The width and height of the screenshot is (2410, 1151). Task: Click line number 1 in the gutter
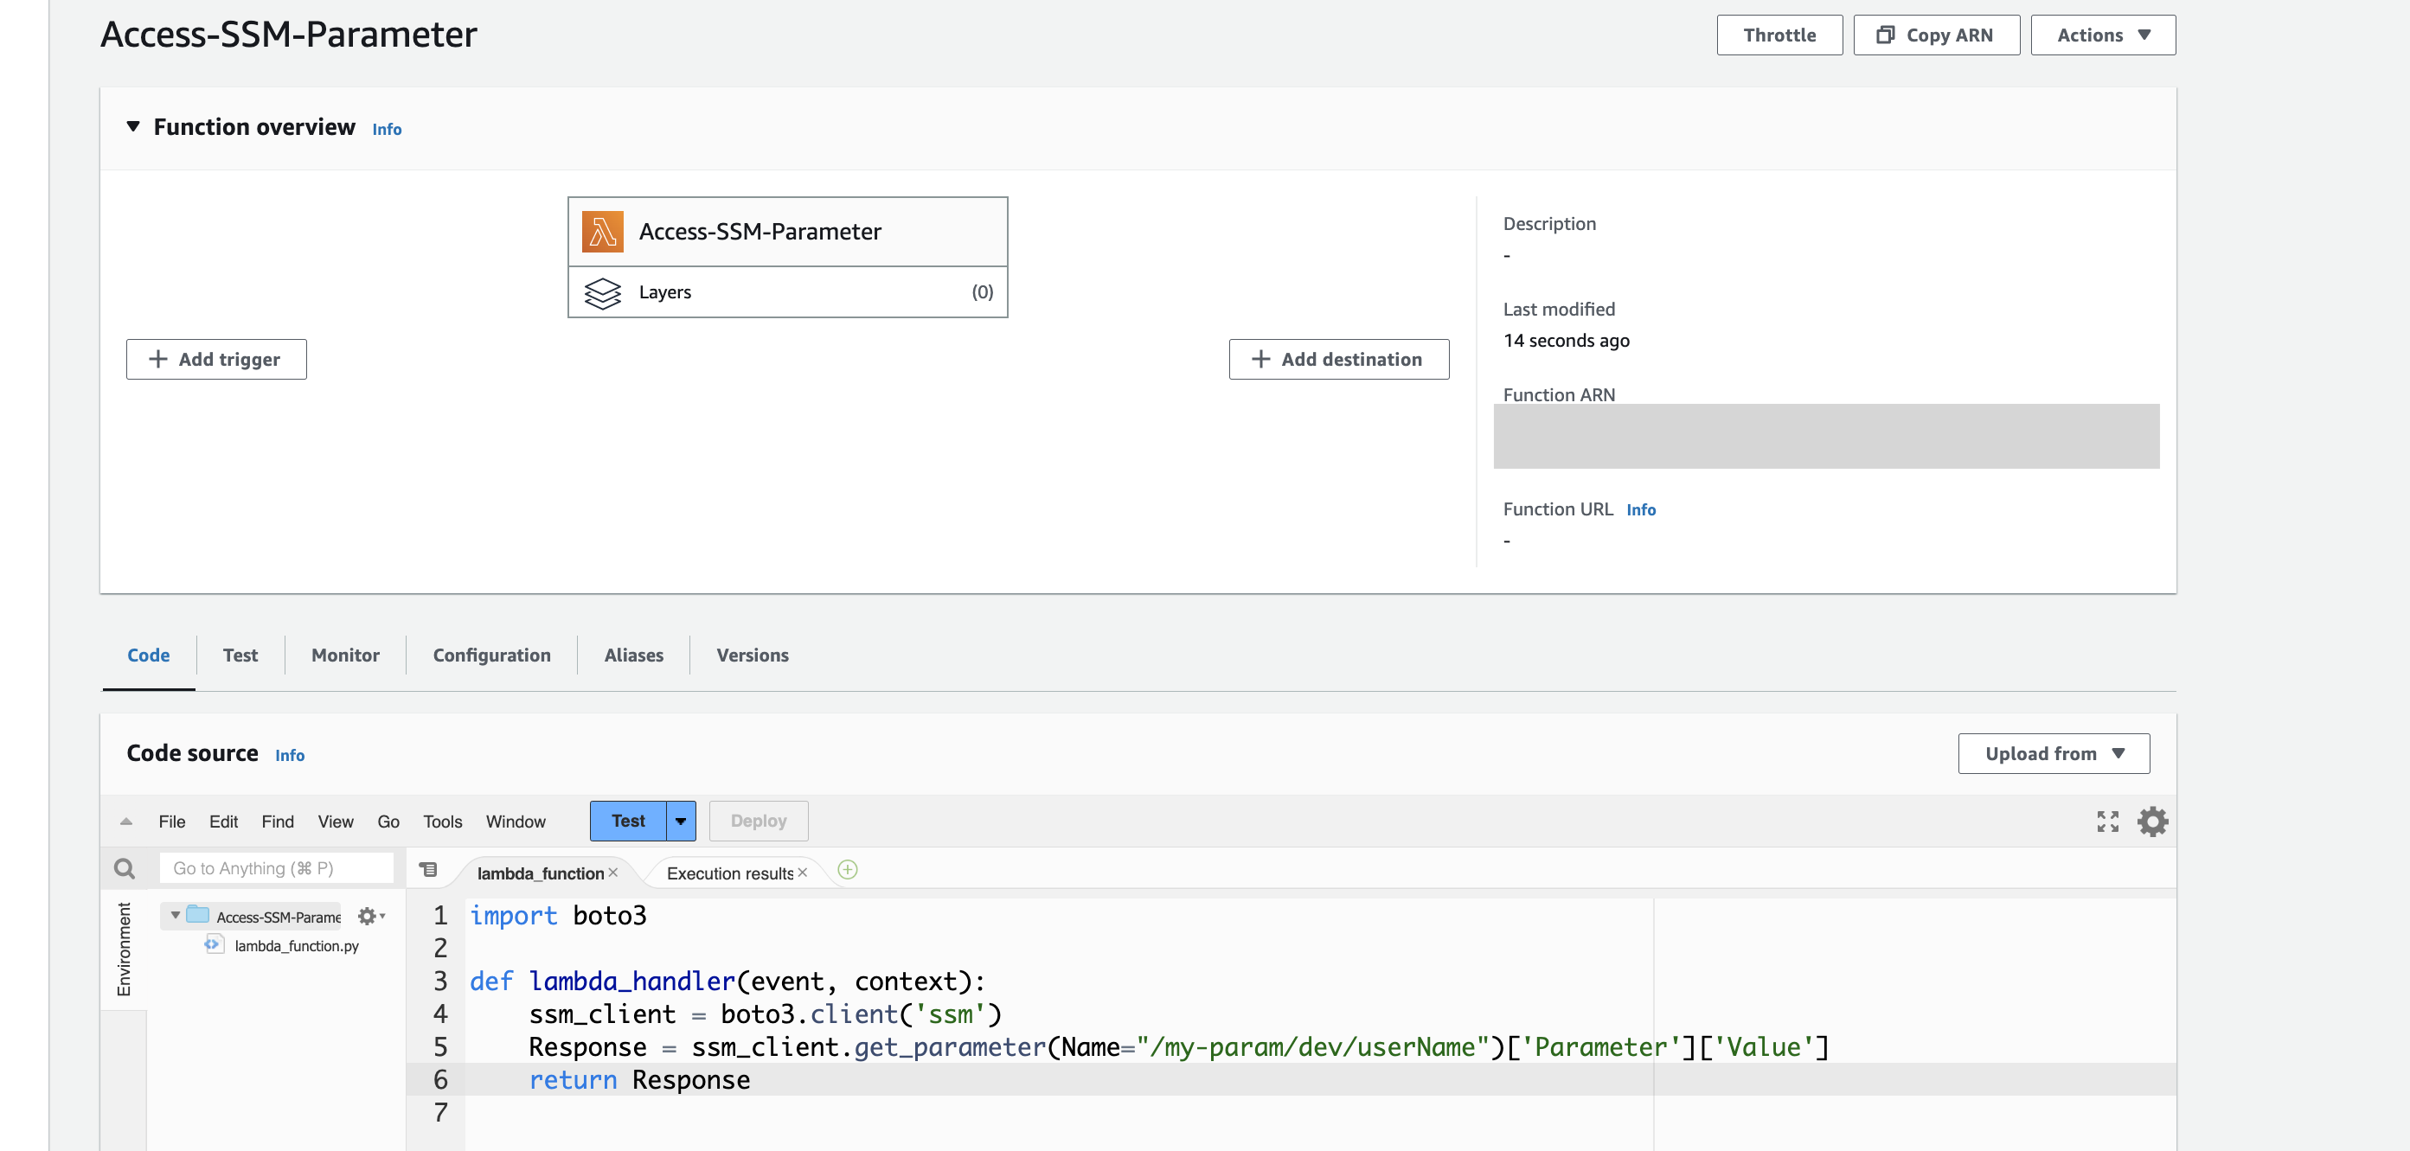[x=440, y=916]
